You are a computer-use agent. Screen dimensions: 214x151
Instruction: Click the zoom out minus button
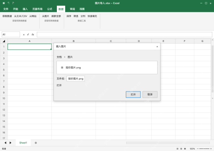pos(198,149)
